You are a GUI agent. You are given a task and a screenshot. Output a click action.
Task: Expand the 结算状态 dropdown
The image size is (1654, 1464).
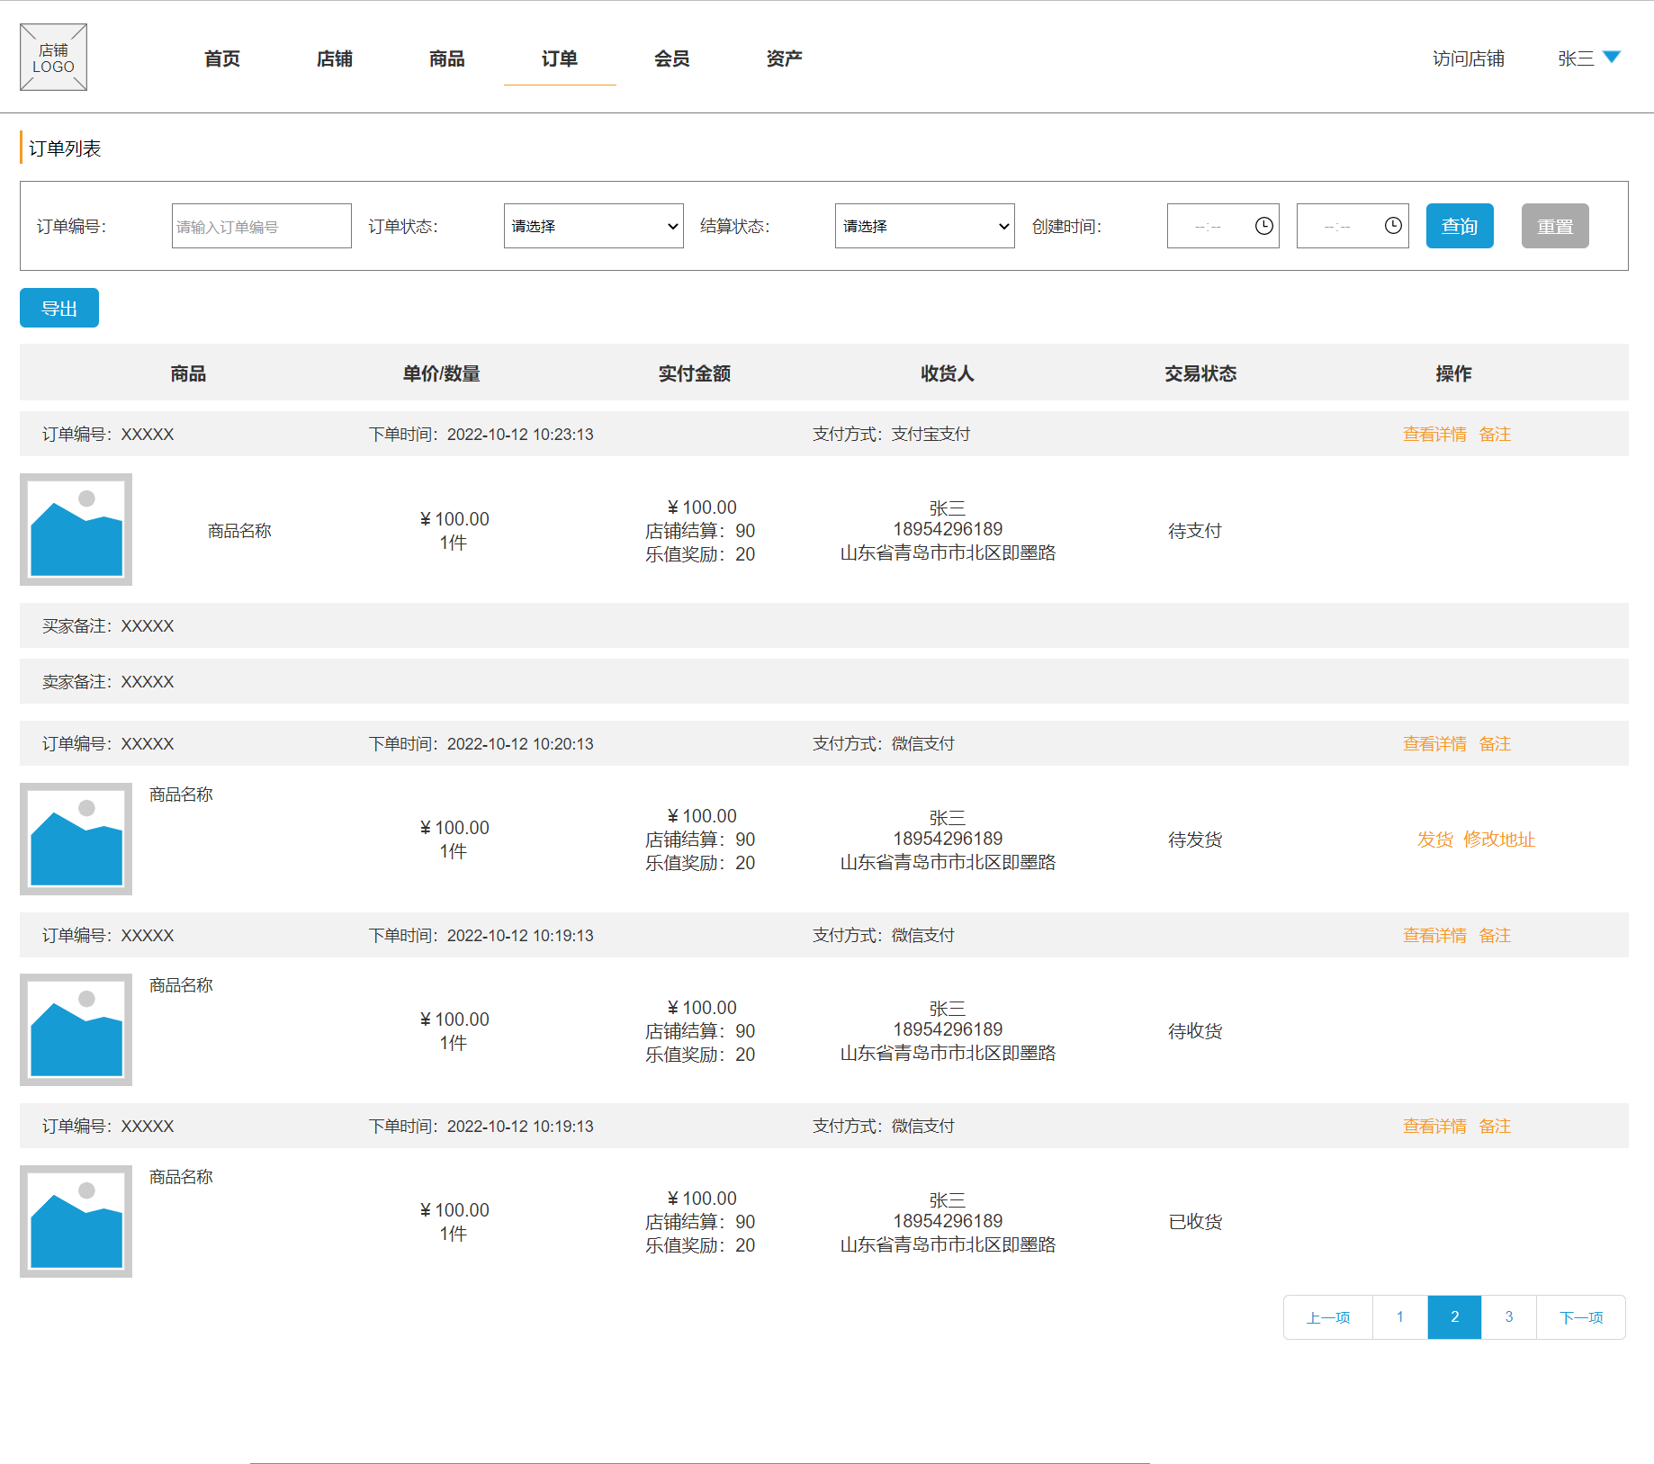point(925,226)
